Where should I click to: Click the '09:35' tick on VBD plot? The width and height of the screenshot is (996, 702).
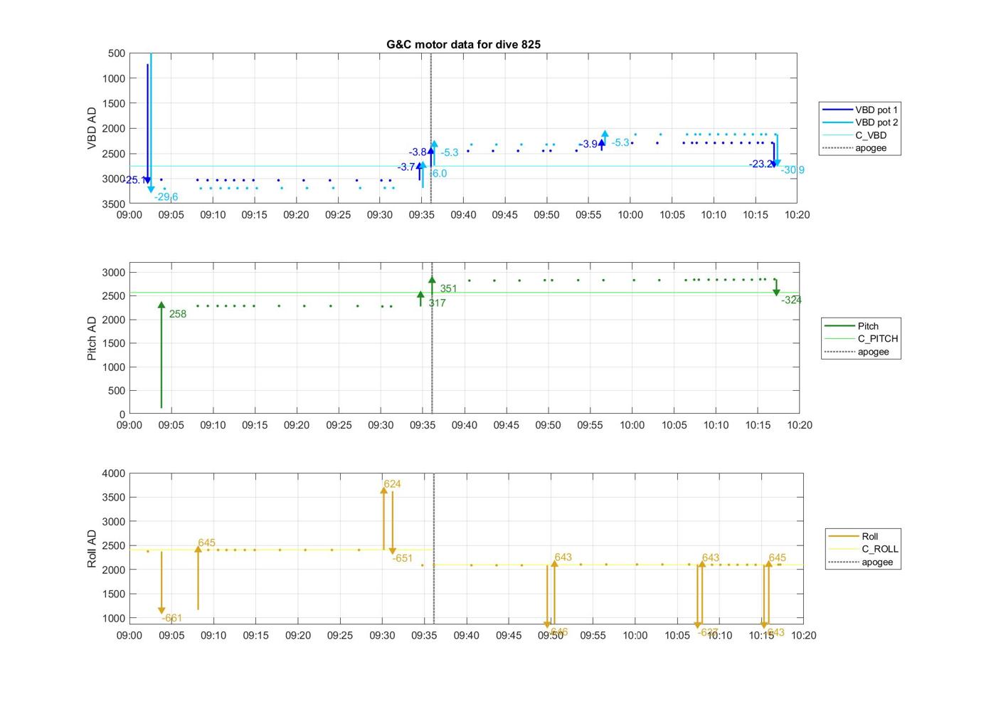pos(421,214)
